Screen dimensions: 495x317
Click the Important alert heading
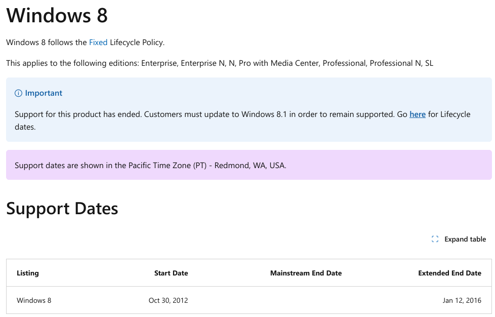(44, 93)
